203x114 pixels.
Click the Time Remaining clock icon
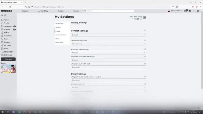pos(145,18)
